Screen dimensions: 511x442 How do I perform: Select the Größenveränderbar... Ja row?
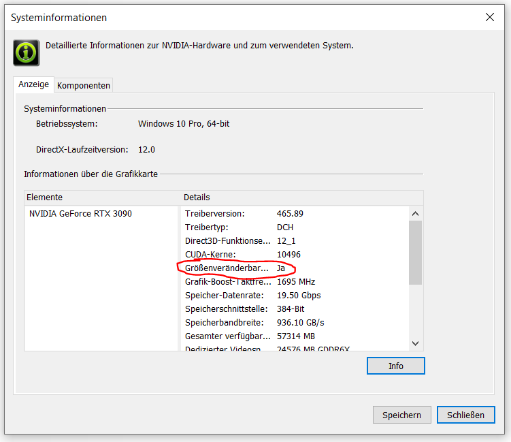click(295, 268)
